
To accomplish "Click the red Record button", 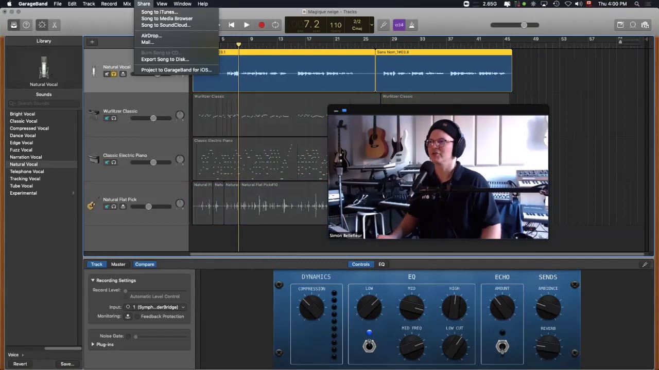I will 262,25.
